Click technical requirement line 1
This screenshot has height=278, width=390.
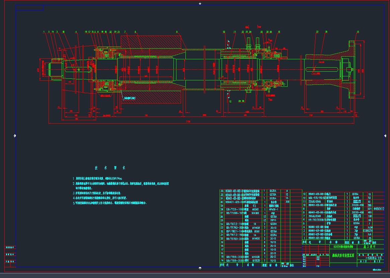tap(97, 179)
